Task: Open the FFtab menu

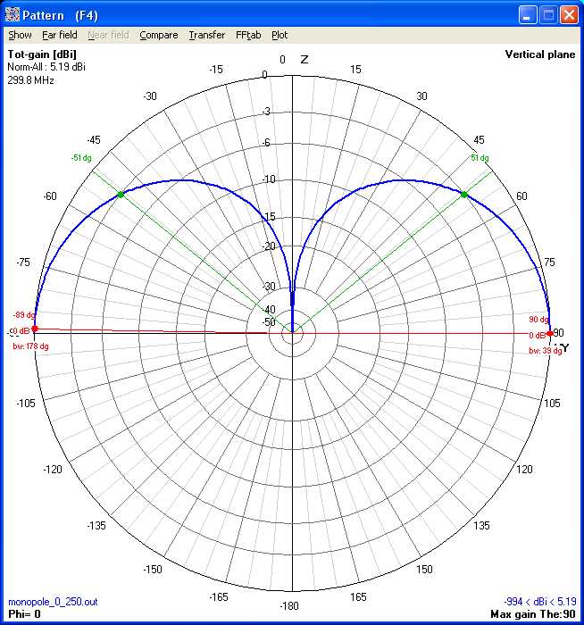Action: point(248,35)
